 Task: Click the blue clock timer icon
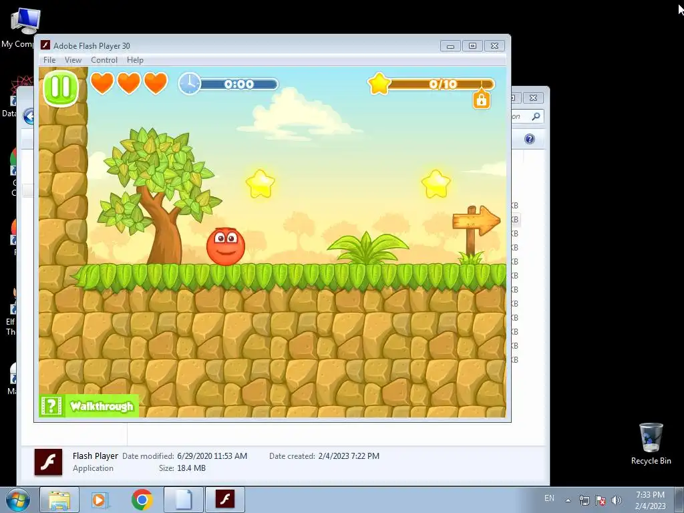click(189, 83)
